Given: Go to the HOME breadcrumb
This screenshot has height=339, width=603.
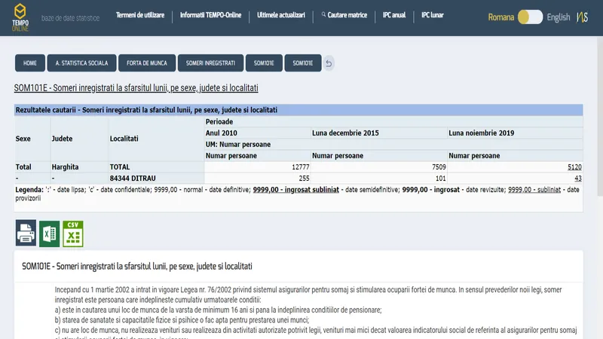Looking at the screenshot, I should click(30, 63).
